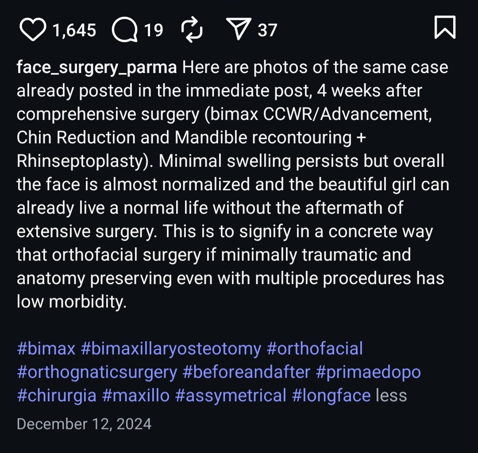View the 1,645 likes count
This screenshot has height=453, width=478.
click(x=74, y=30)
